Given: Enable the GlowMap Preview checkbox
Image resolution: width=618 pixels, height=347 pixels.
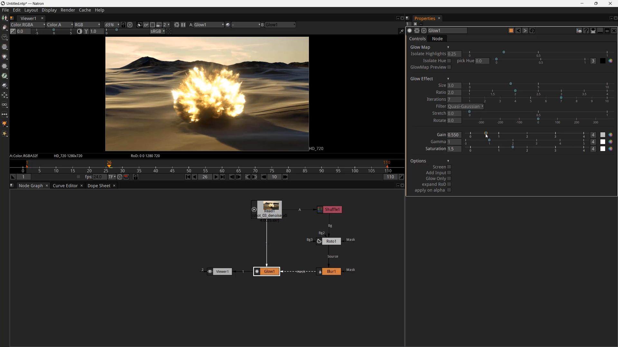Looking at the screenshot, I should tap(449, 67).
